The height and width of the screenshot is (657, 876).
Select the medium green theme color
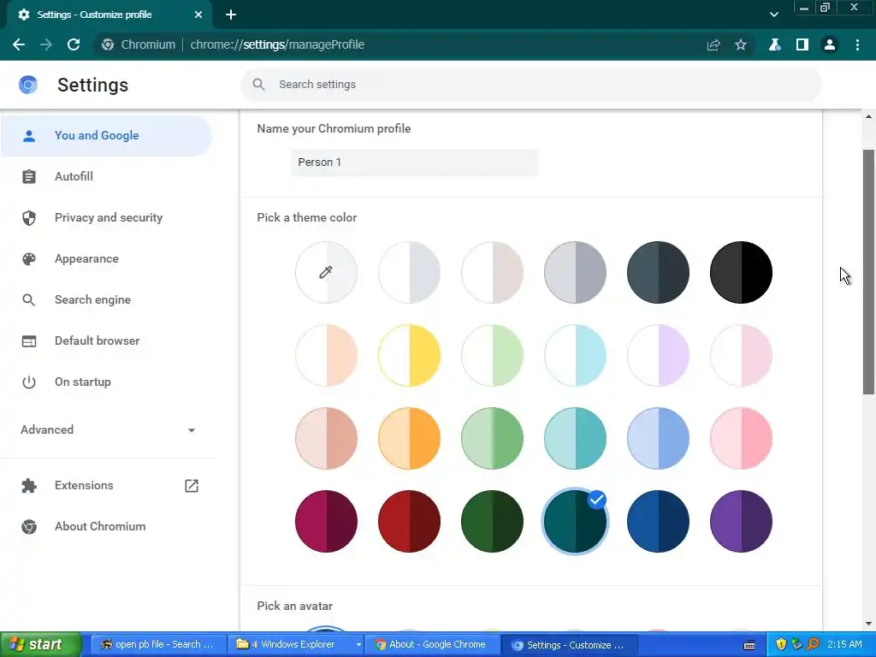492,439
